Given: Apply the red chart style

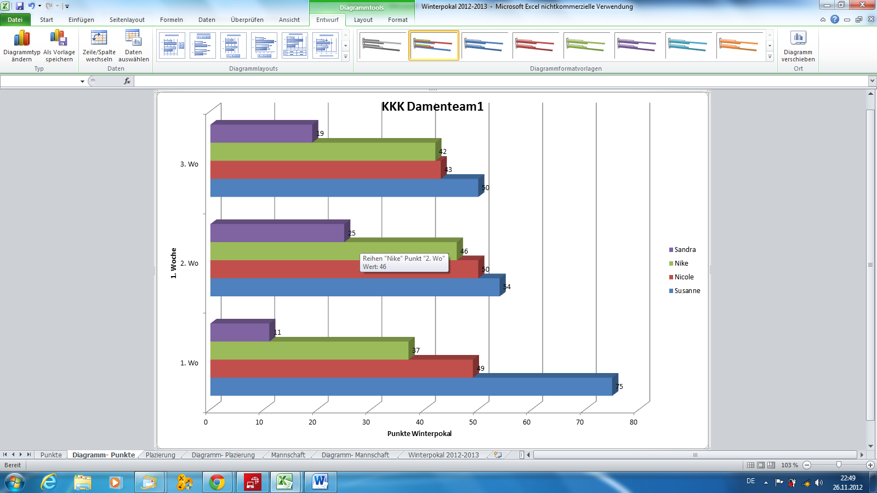Looking at the screenshot, I should coord(536,45).
